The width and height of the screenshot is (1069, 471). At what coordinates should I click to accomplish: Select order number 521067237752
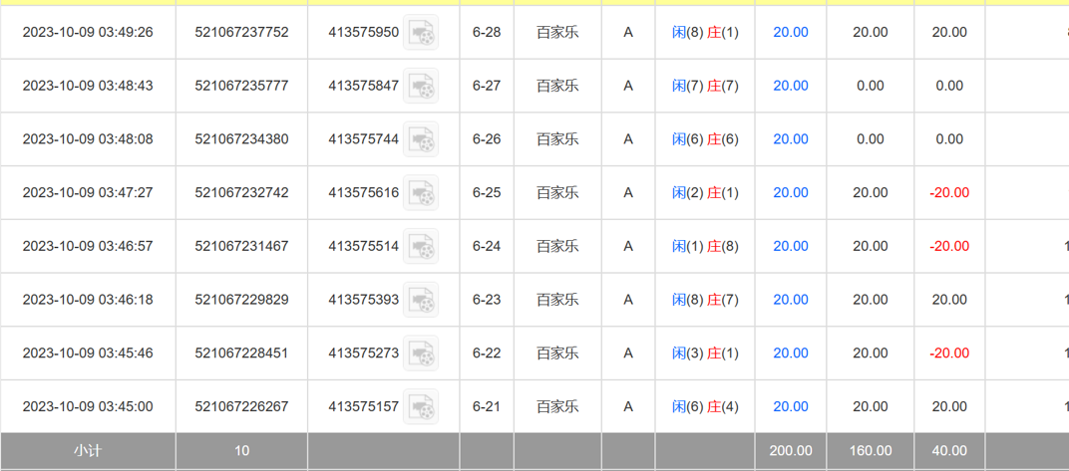pos(241,32)
